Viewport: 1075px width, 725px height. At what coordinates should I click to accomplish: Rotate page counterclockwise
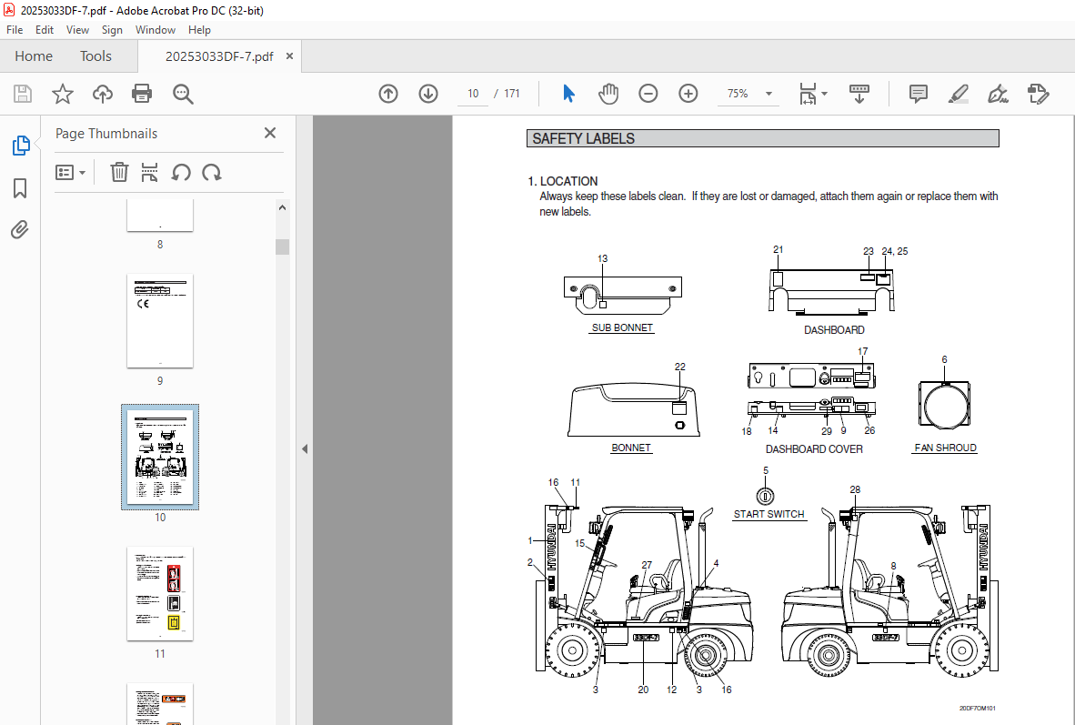[x=181, y=172]
